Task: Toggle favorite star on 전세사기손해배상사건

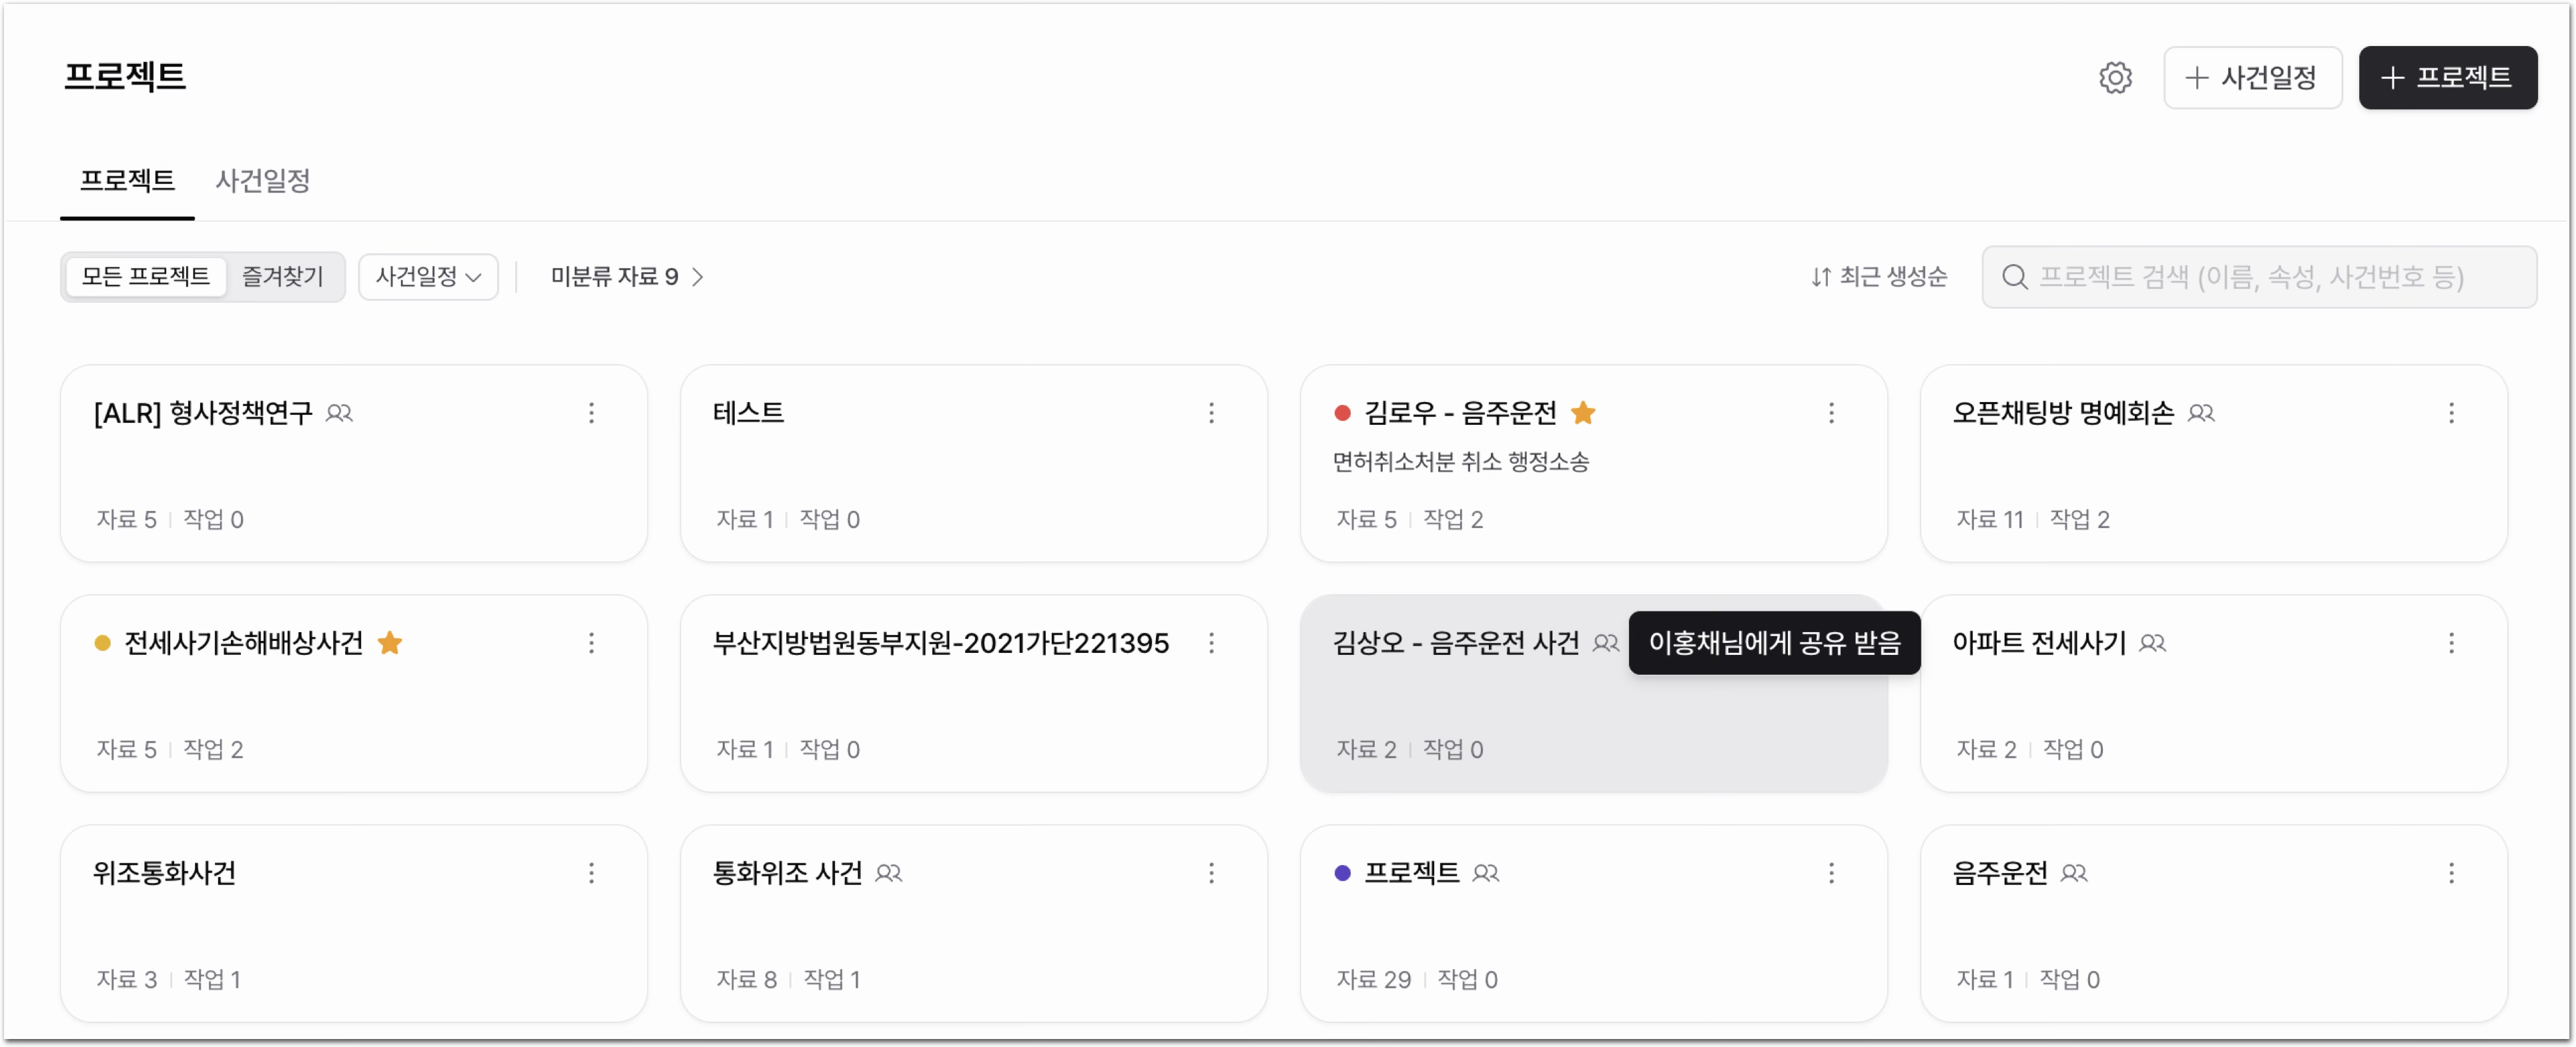Action: point(390,642)
